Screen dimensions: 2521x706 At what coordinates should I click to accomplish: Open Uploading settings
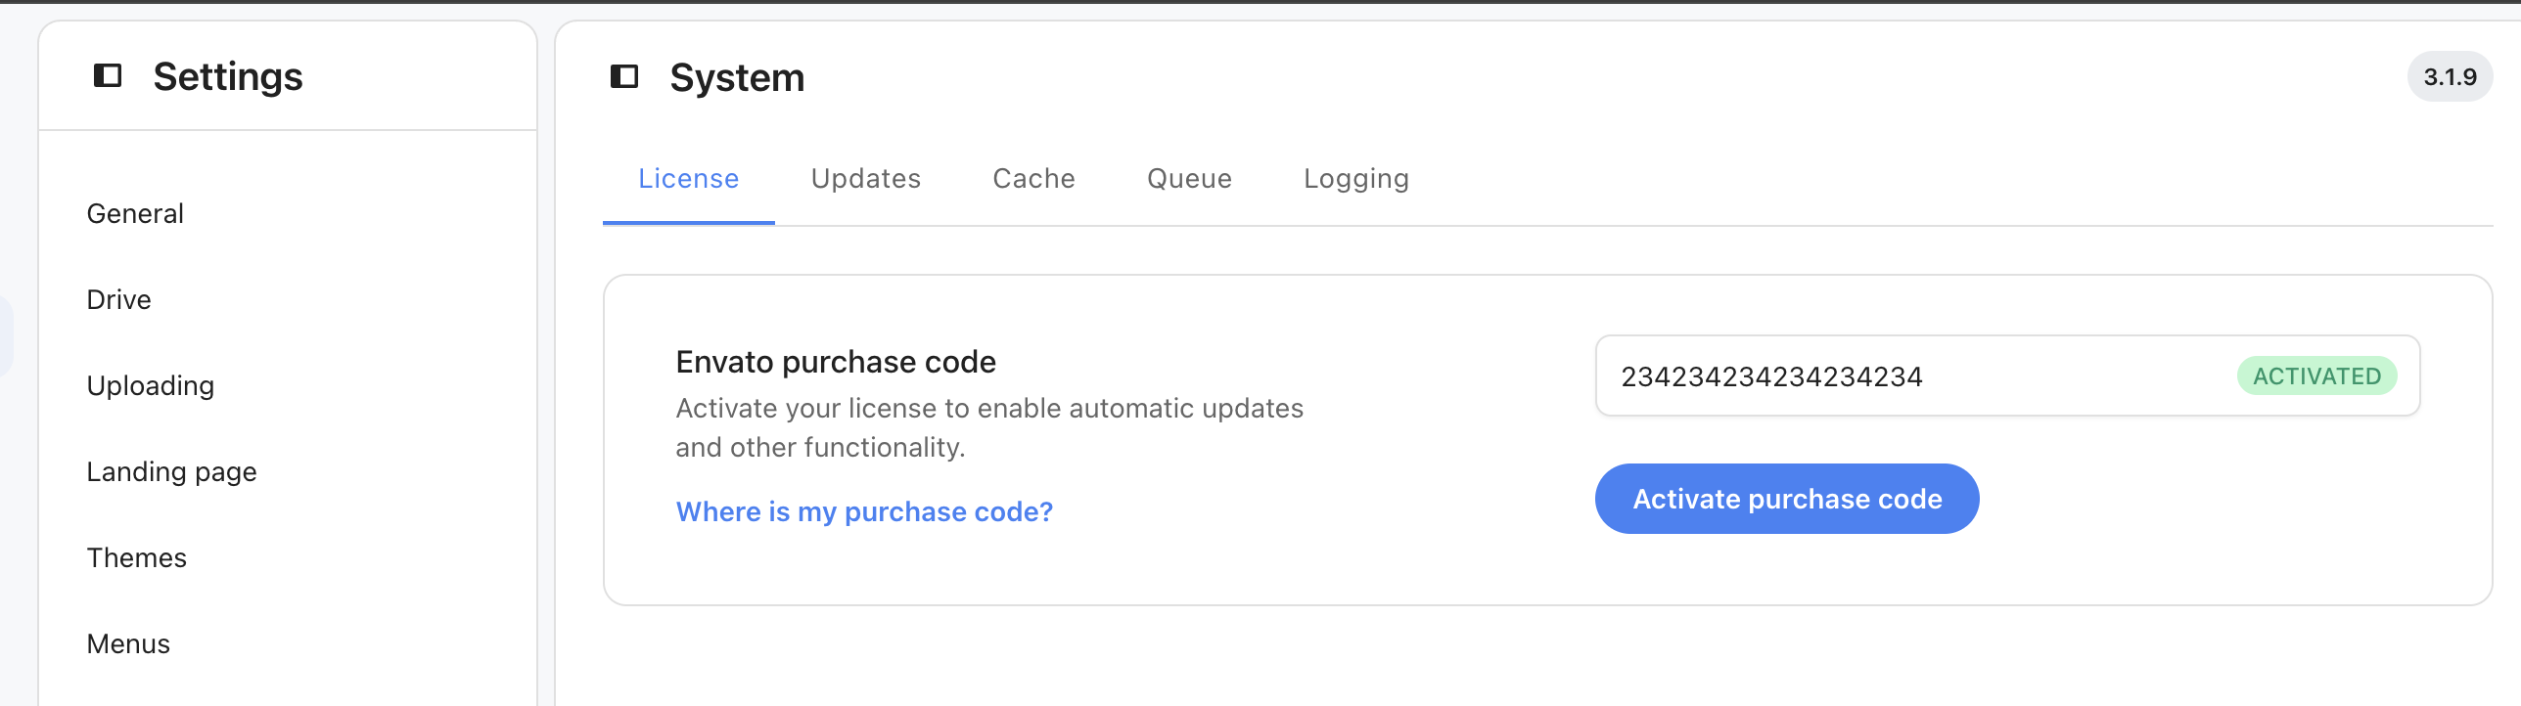click(x=151, y=386)
